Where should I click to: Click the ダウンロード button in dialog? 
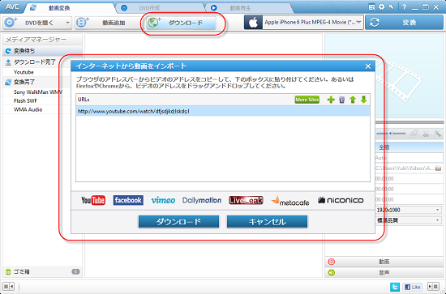click(178, 222)
